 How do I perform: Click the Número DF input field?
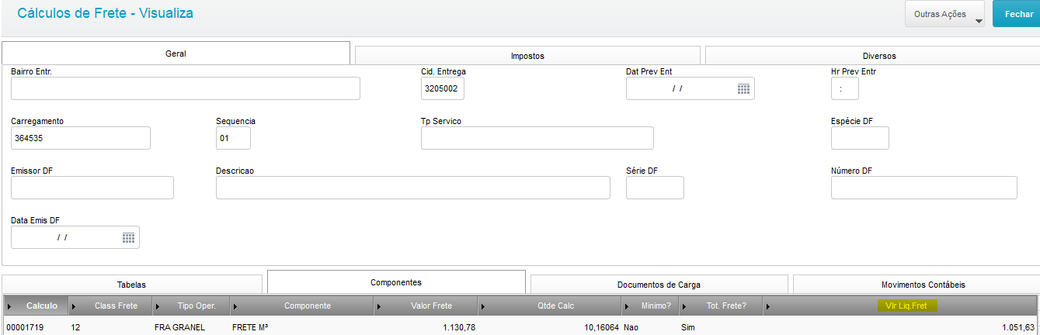[924, 188]
